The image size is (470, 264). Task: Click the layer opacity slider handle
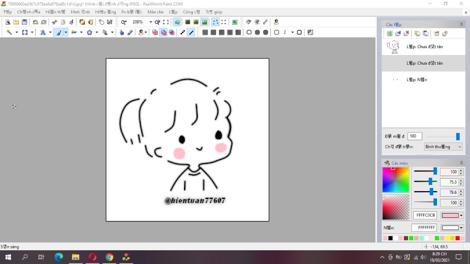[x=458, y=137]
